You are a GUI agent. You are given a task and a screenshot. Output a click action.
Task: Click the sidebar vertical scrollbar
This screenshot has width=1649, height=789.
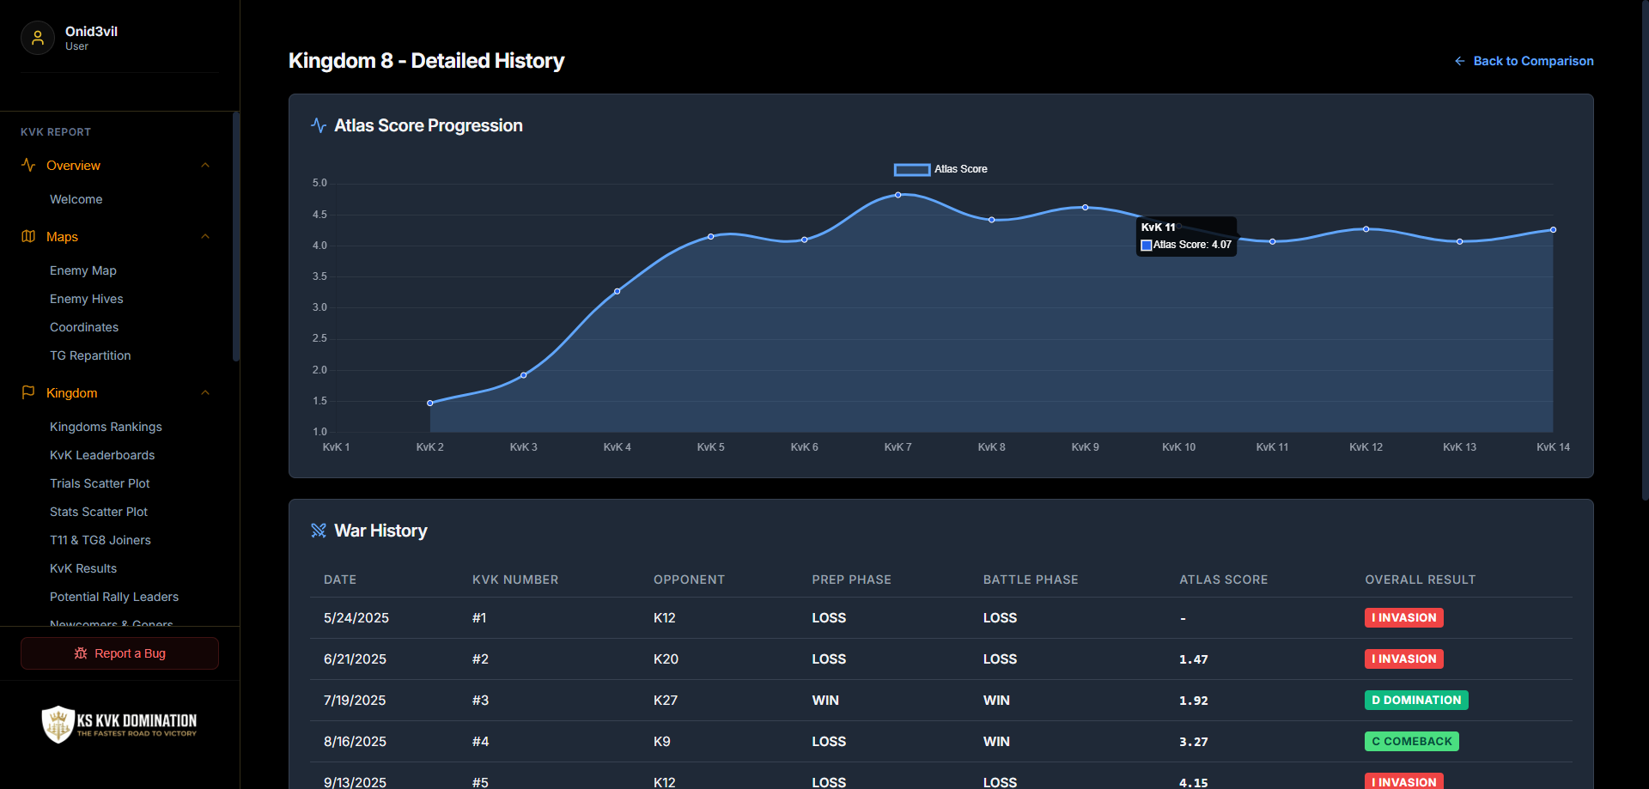click(236, 236)
